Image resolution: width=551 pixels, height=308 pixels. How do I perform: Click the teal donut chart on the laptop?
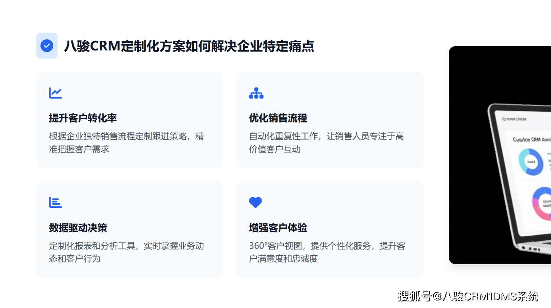click(531, 162)
